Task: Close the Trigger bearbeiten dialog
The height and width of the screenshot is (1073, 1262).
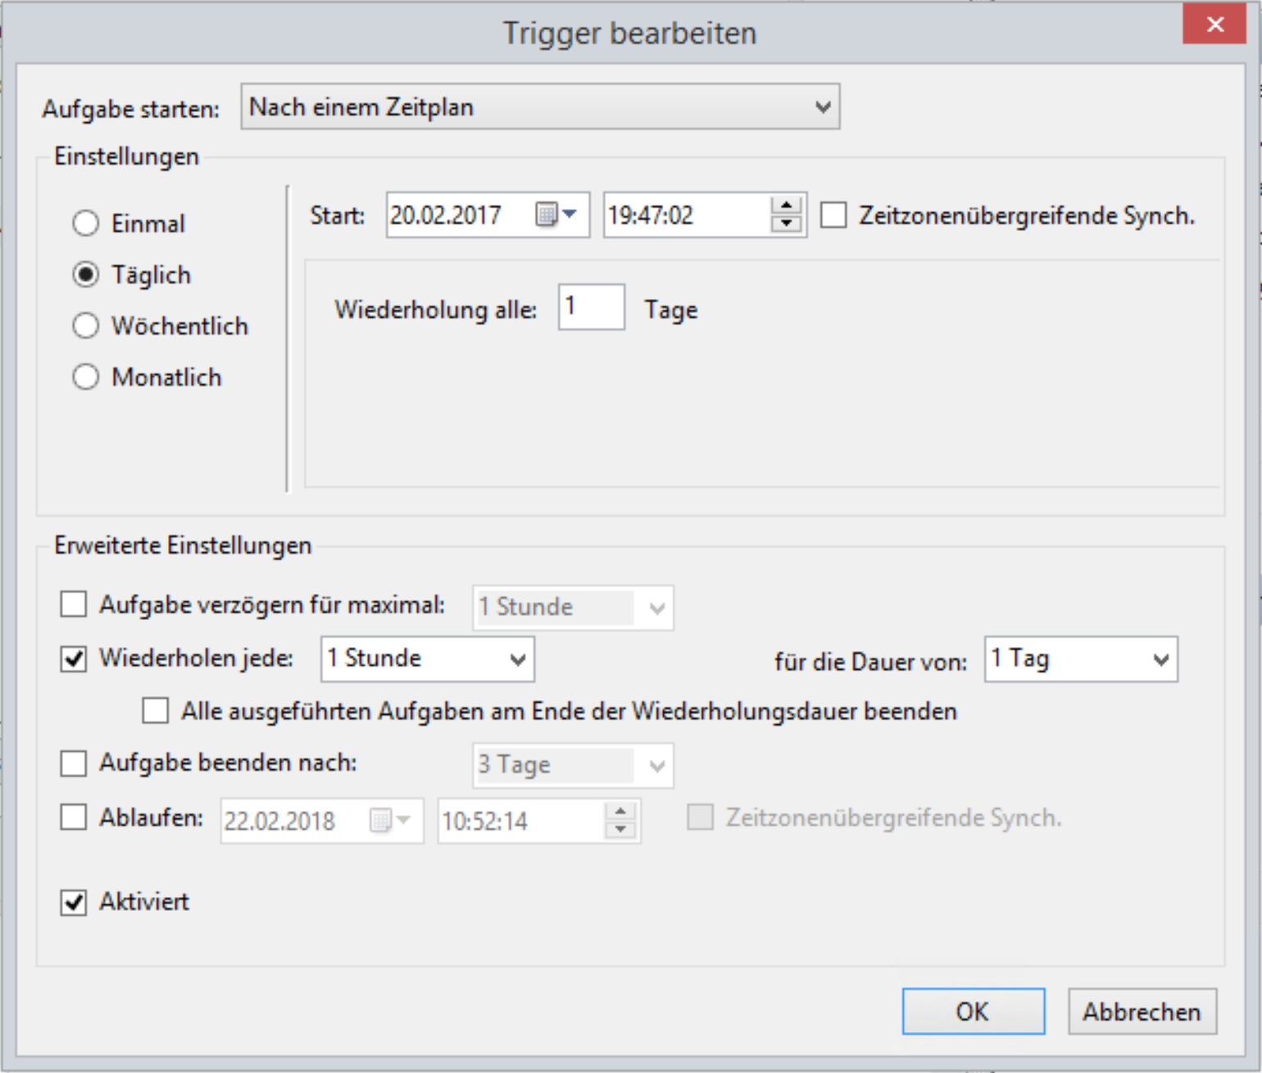Action: pos(1214,25)
